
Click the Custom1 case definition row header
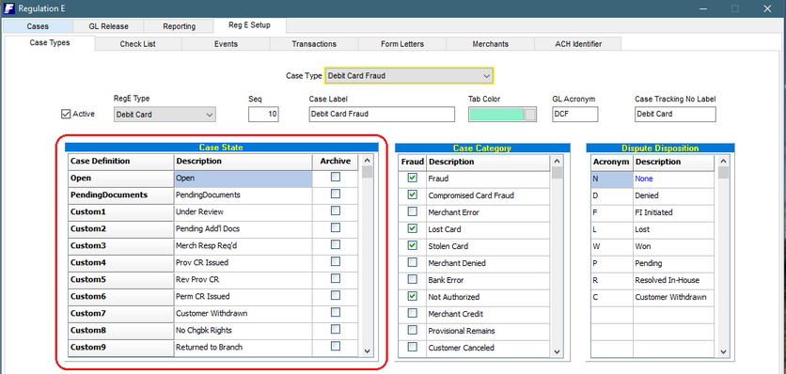tap(120, 212)
